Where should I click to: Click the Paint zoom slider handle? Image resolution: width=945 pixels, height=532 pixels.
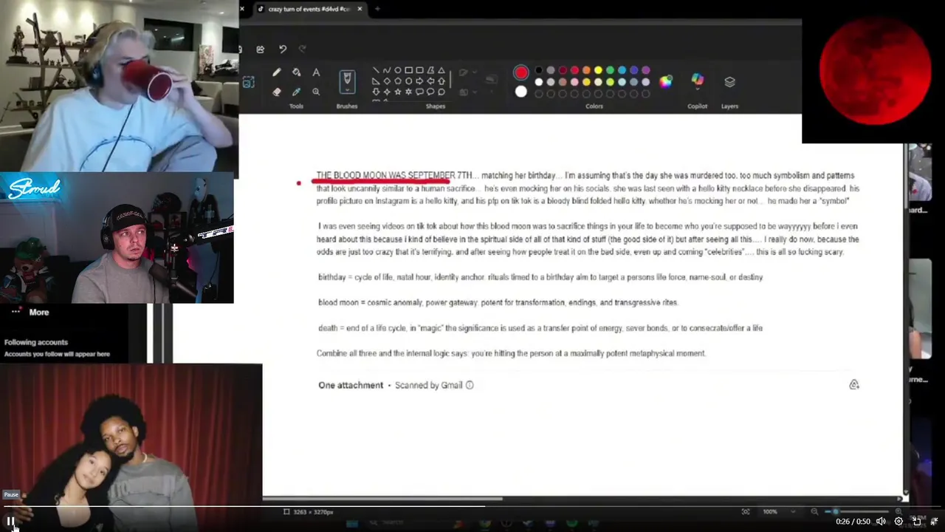(834, 511)
